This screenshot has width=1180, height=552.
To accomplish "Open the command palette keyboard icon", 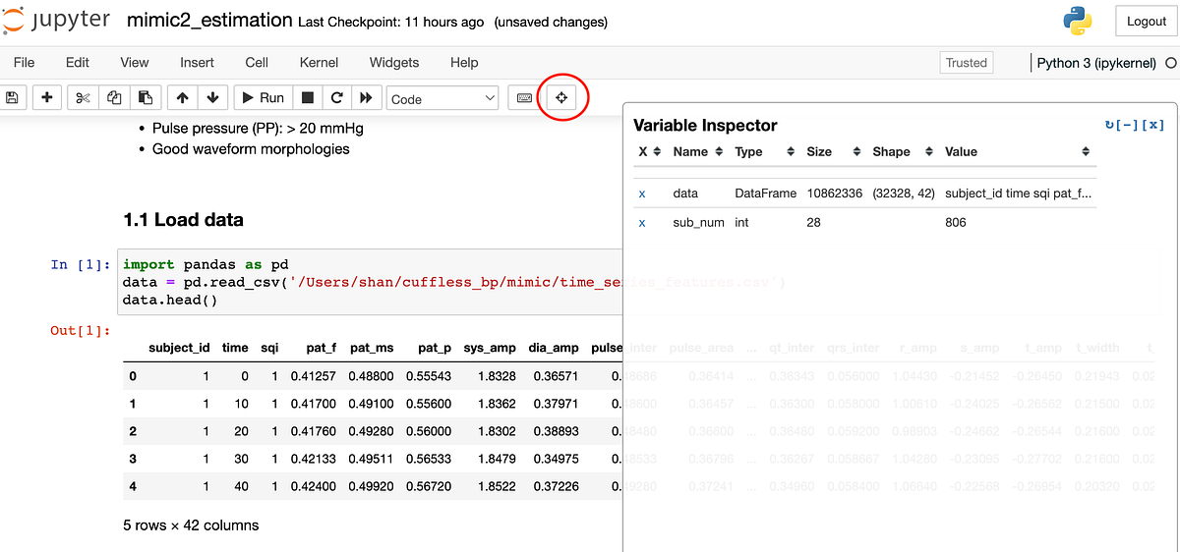I will pyautogui.click(x=524, y=98).
